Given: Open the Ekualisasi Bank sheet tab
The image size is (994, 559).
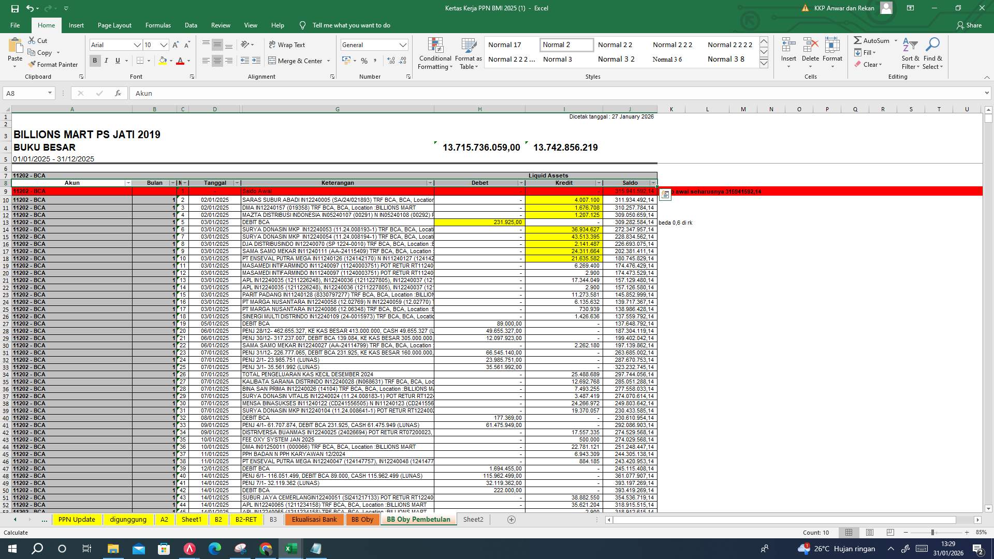Looking at the screenshot, I should pyautogui.click(x=314, y=519).
